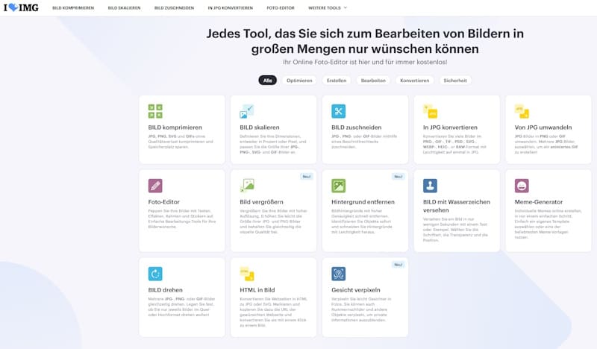Viewport: 597px width, 349px height.
Task: Open the Foto-Editor card title
Action: click(x=163, y=202)
